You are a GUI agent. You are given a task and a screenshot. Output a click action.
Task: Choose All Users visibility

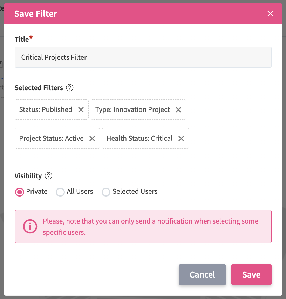point(60,192)
